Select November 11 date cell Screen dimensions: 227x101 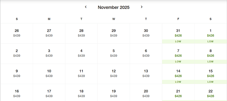[81, 74]
